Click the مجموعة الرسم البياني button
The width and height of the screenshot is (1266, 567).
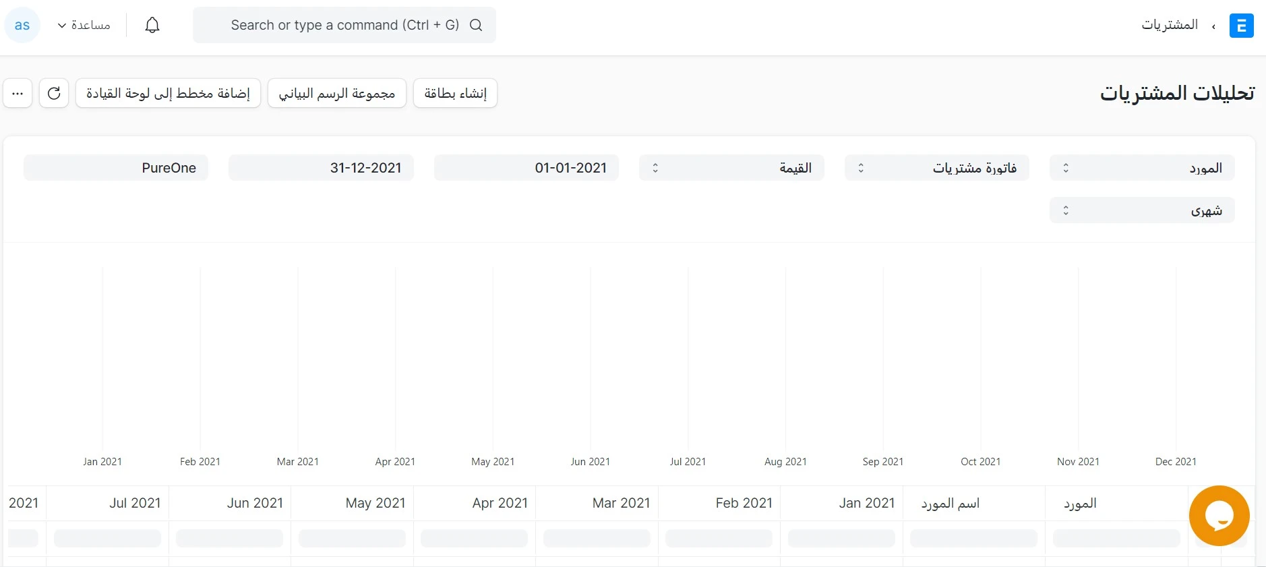(x=337, y=93)
